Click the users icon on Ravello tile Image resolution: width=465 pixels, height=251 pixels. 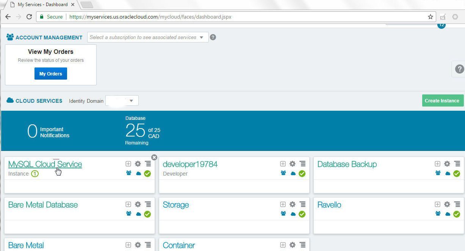click(x=438, y=214)
